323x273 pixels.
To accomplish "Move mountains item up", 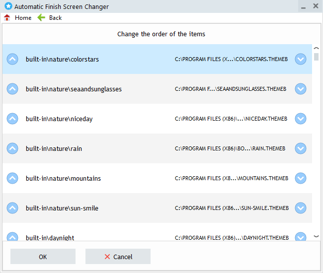I will point(12,178).
